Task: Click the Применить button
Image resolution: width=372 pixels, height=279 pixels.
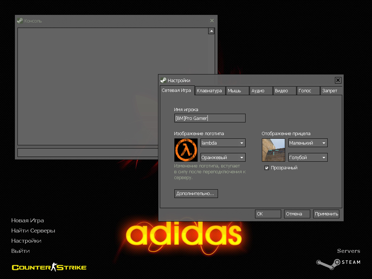Action: (x=326, y=214)
